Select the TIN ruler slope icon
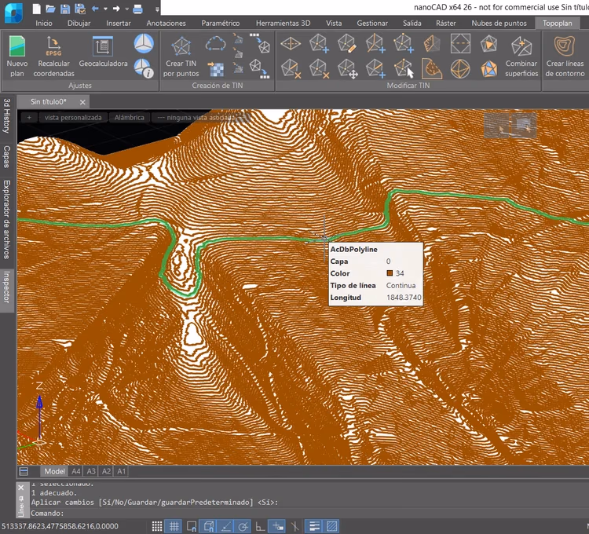 [x=432, y=43]
